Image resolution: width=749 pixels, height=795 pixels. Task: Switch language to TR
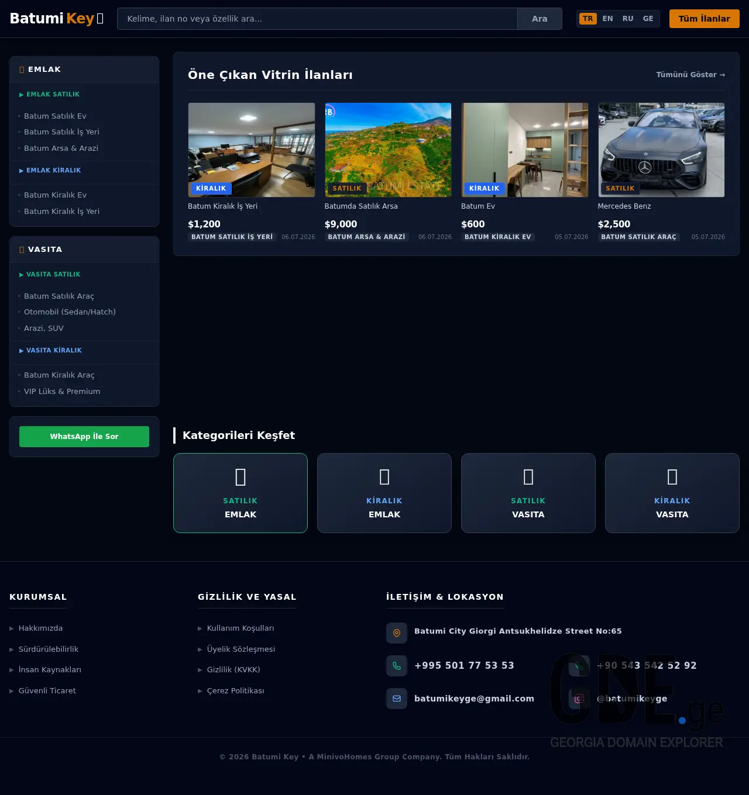(588, 19)
